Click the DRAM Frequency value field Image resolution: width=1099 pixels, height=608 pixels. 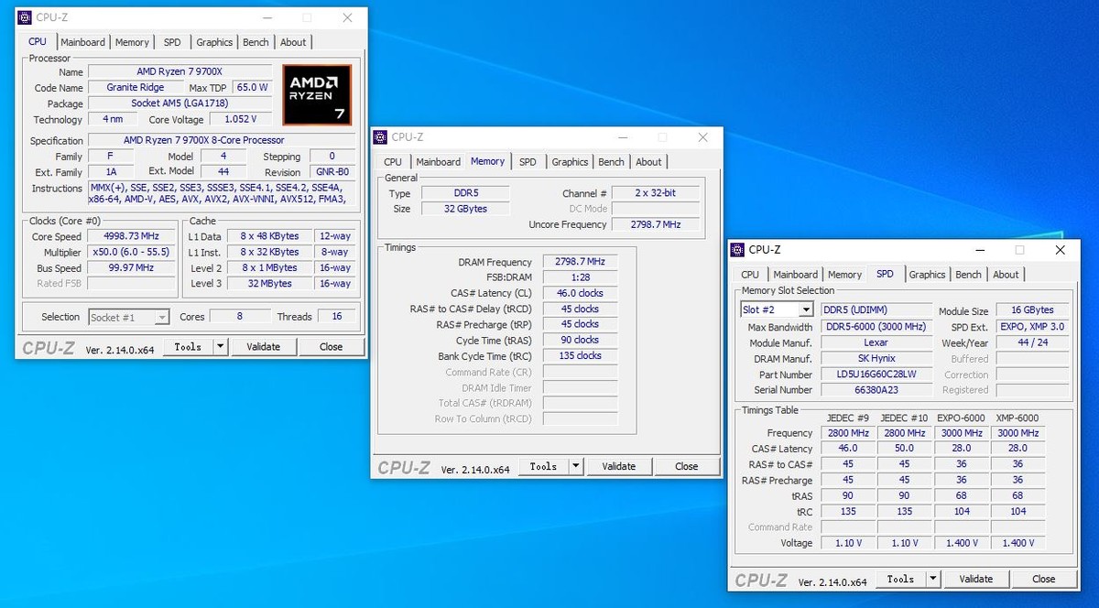[580, 262]
